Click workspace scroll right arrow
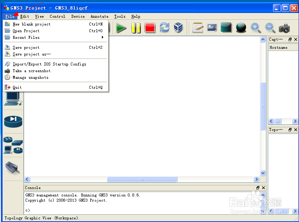The height and width of the screenshot is (222, 299). point(256,179)
